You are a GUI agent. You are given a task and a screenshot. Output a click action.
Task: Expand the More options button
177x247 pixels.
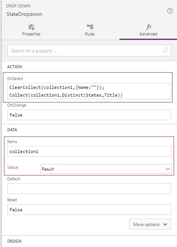point(150,224)
